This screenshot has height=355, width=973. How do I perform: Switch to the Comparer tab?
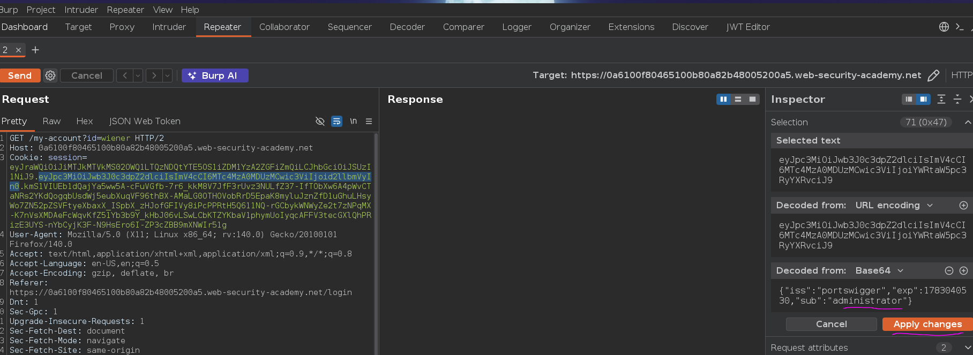click(x=463, y=27)
